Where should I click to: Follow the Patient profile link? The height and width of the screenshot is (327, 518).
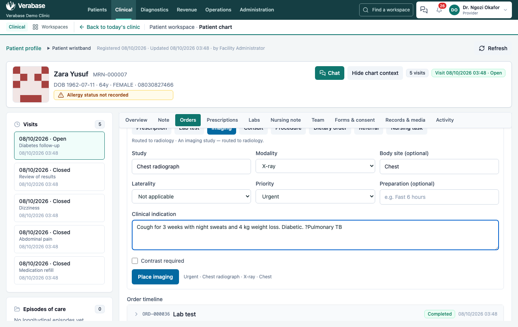pyautogui.click(x=24, y=48)
